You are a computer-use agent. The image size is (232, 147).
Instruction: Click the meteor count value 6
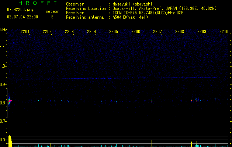[52, 17]
